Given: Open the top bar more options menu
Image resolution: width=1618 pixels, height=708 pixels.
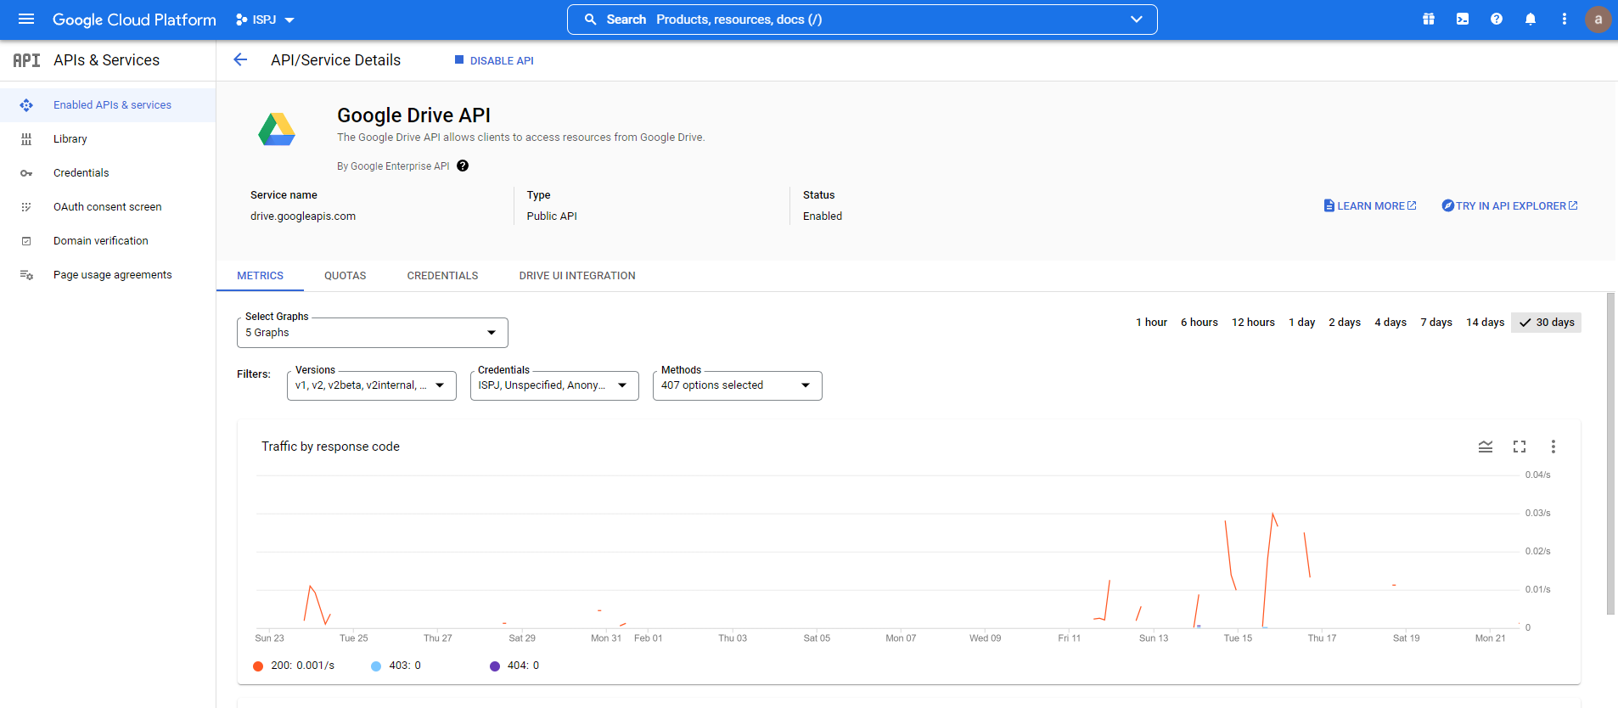Looking at the screenshot, I should 1565,19.
